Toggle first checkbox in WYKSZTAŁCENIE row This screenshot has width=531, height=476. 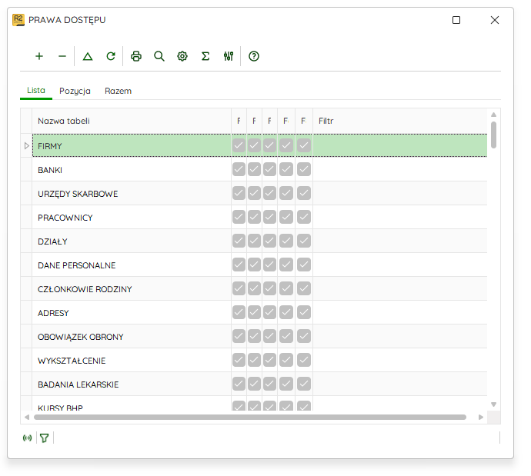[x=239, y=360]
